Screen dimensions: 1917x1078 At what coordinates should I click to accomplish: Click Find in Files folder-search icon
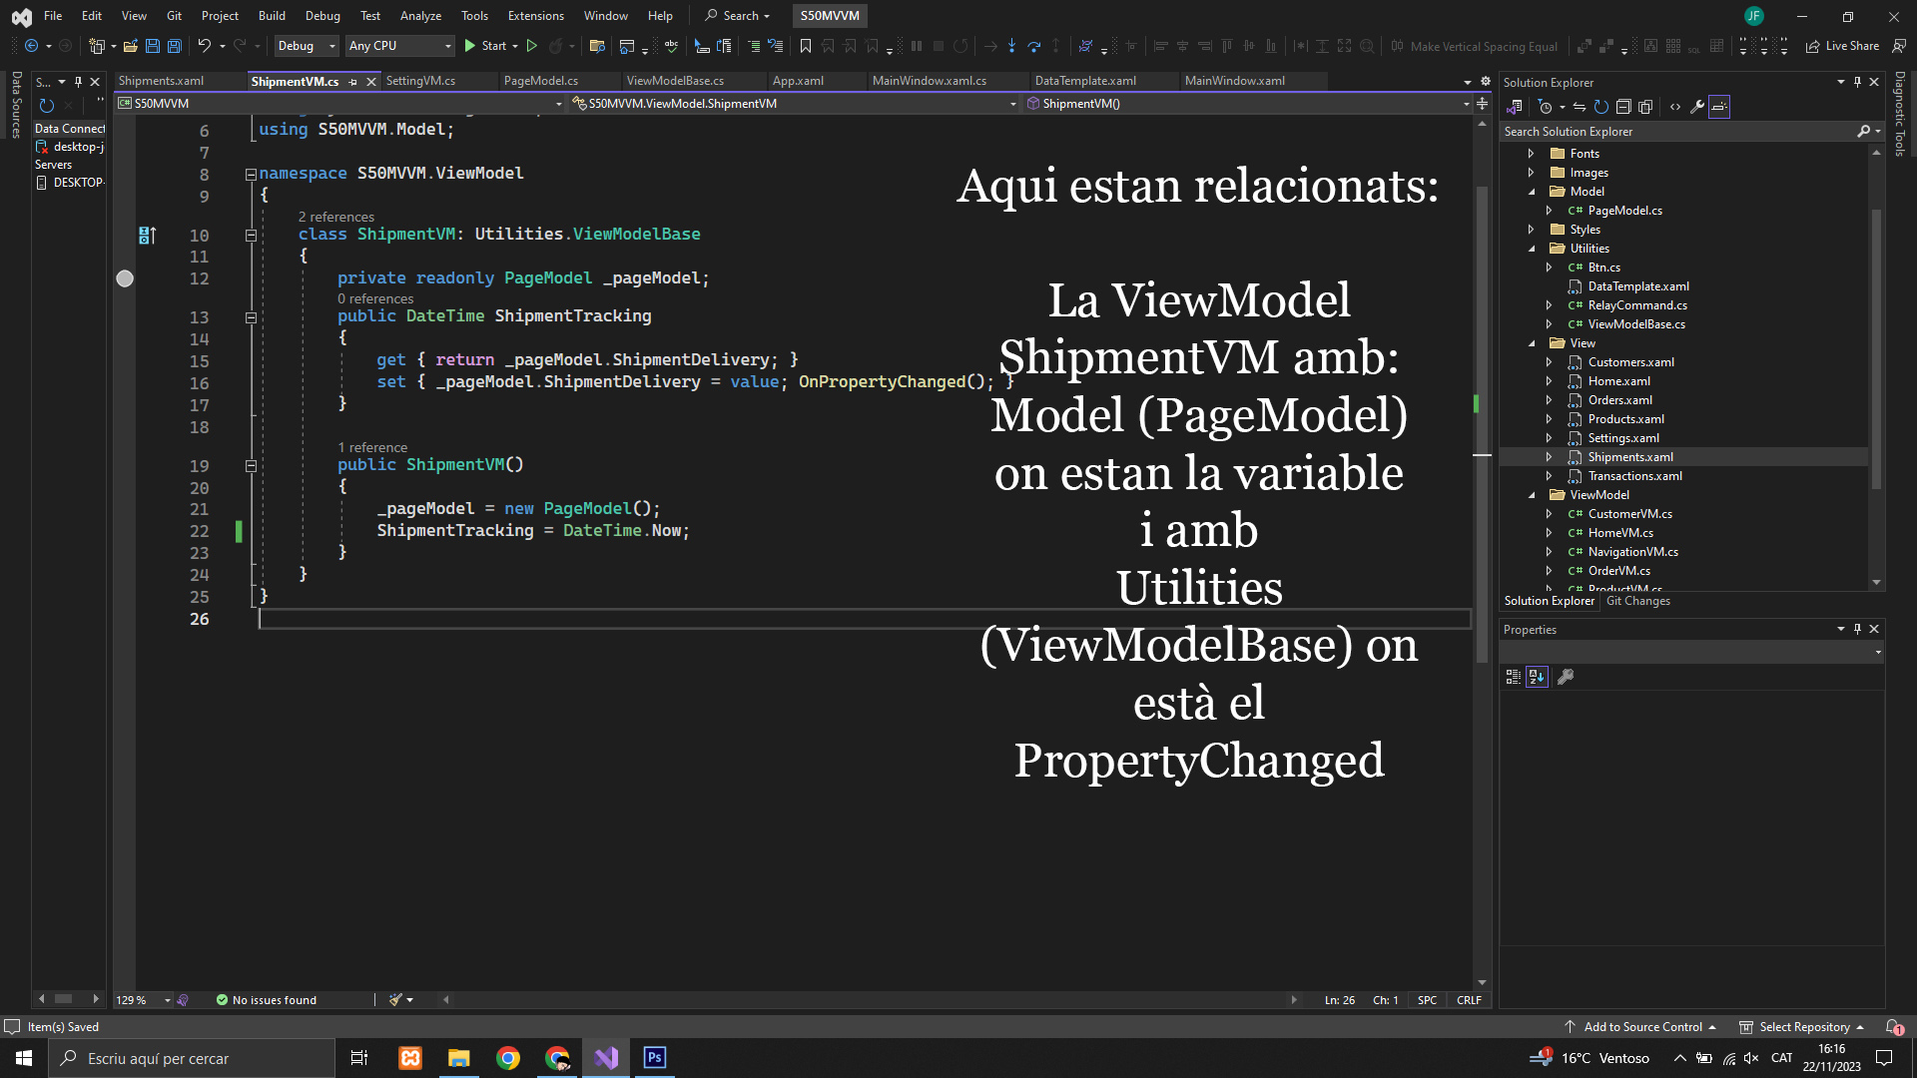[597, 46]
